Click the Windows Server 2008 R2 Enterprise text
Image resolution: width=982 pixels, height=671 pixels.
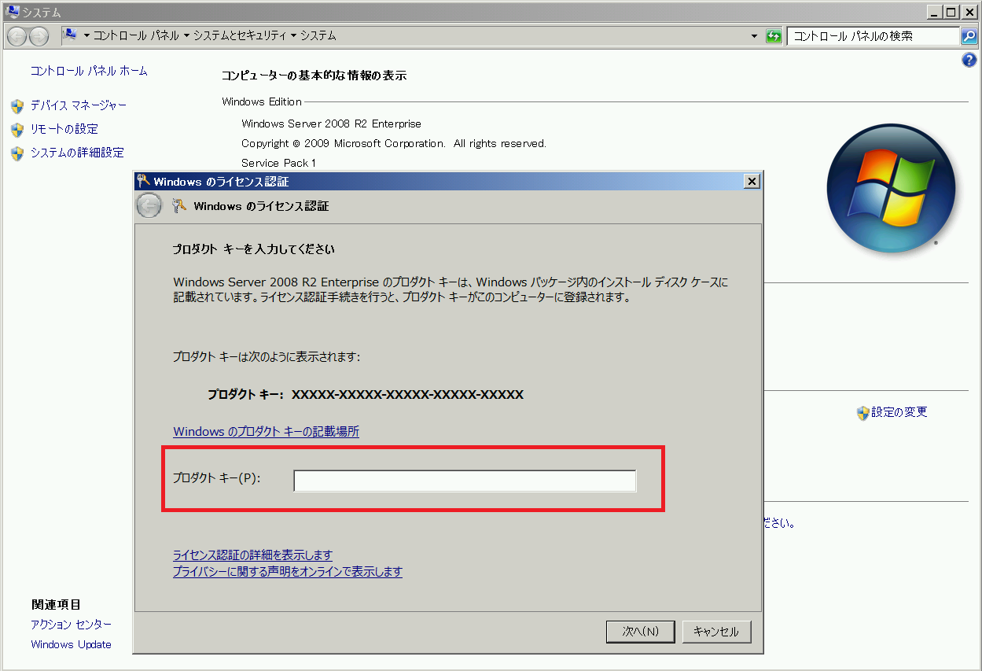pos(332,124)
